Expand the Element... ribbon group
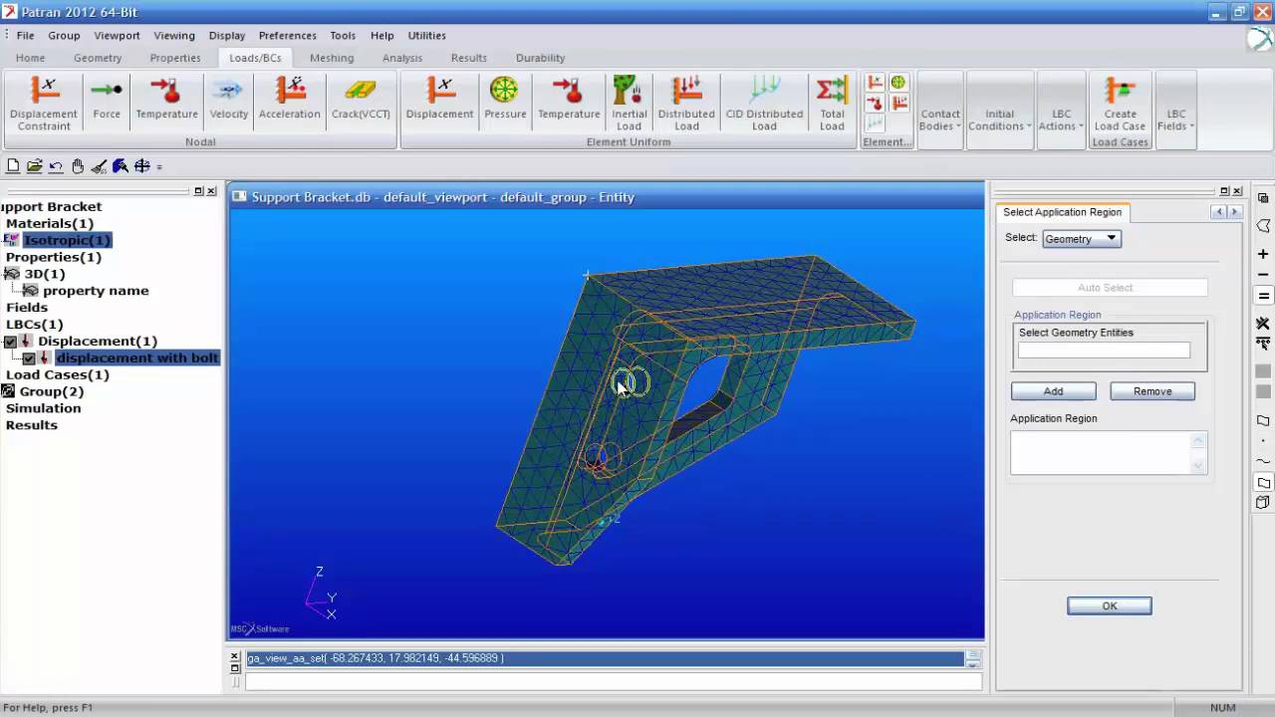The width and height of the screenshot is (1275, 717). point(887,141)
